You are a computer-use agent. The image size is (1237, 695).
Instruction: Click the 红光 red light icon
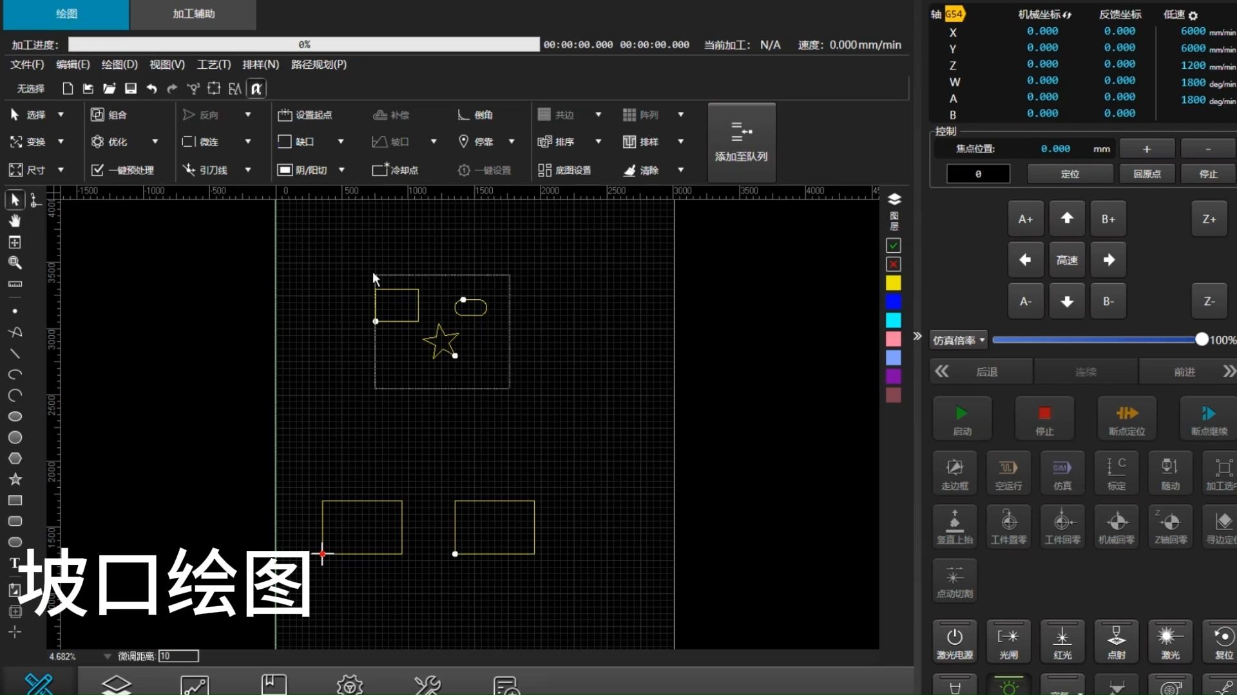click(1062, 642)
